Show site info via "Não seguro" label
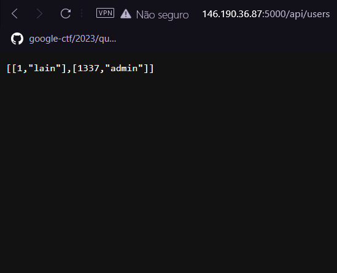Screen dimensions: 337x273 pyautogui.click(x=162, y=15)
